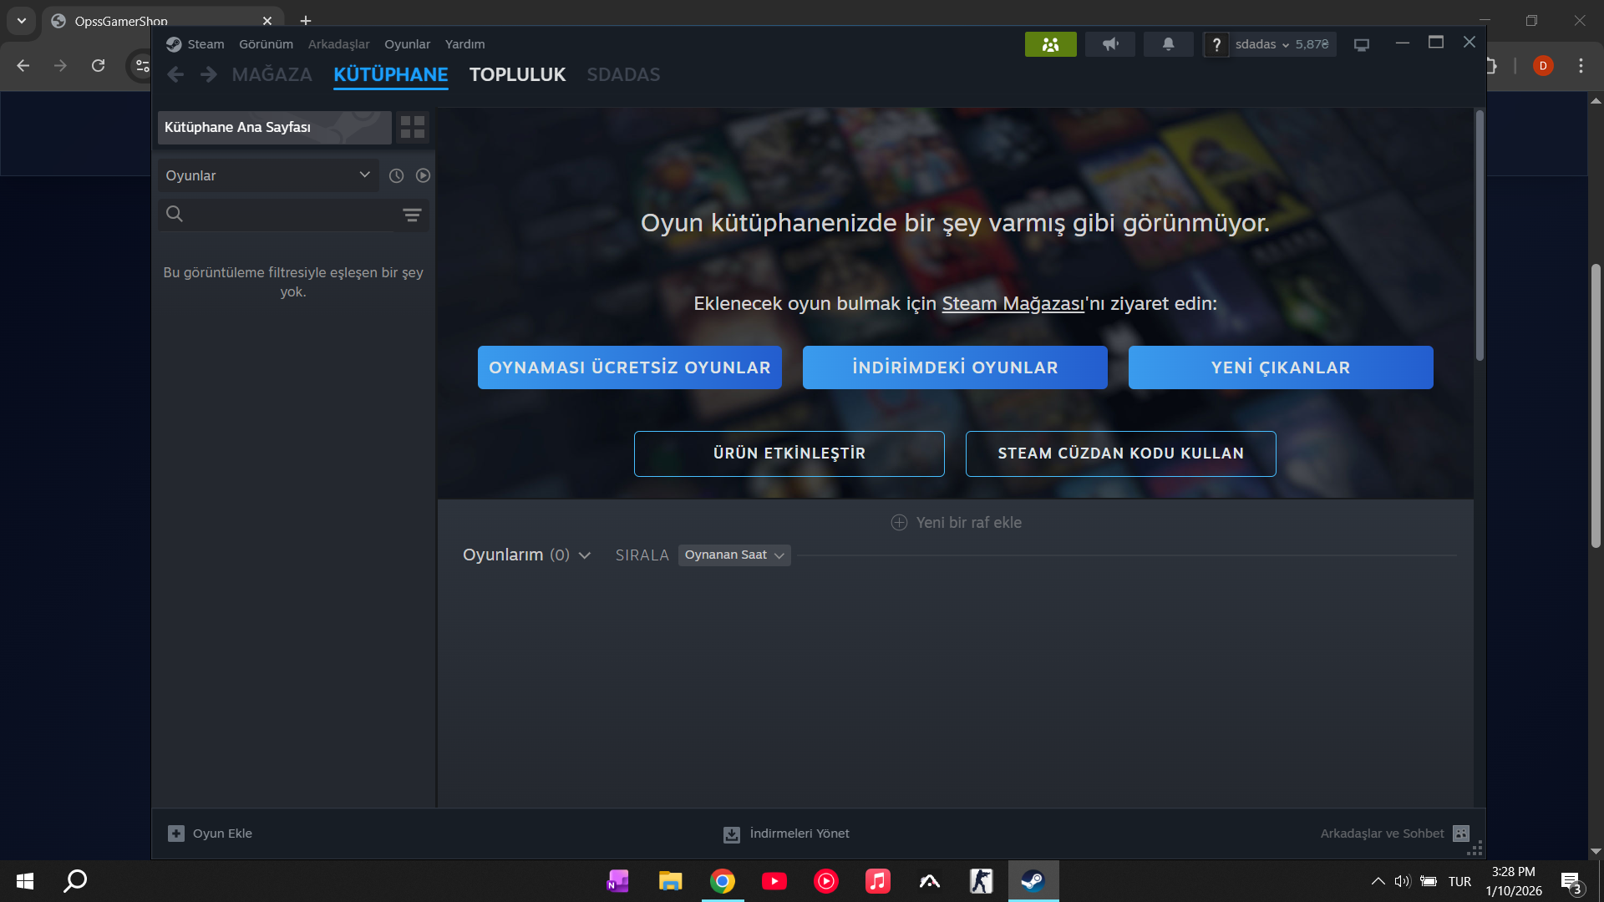
Task: Open Chrome from the taskbar
Action: coord(723,881)
